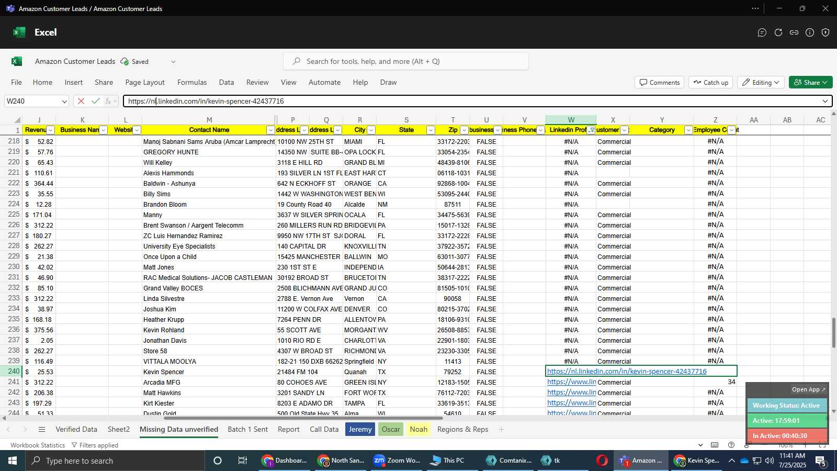Switch to the Formulas ribbon tab
This screenshot has height=471, width=837.
click(x=192, y=82)
